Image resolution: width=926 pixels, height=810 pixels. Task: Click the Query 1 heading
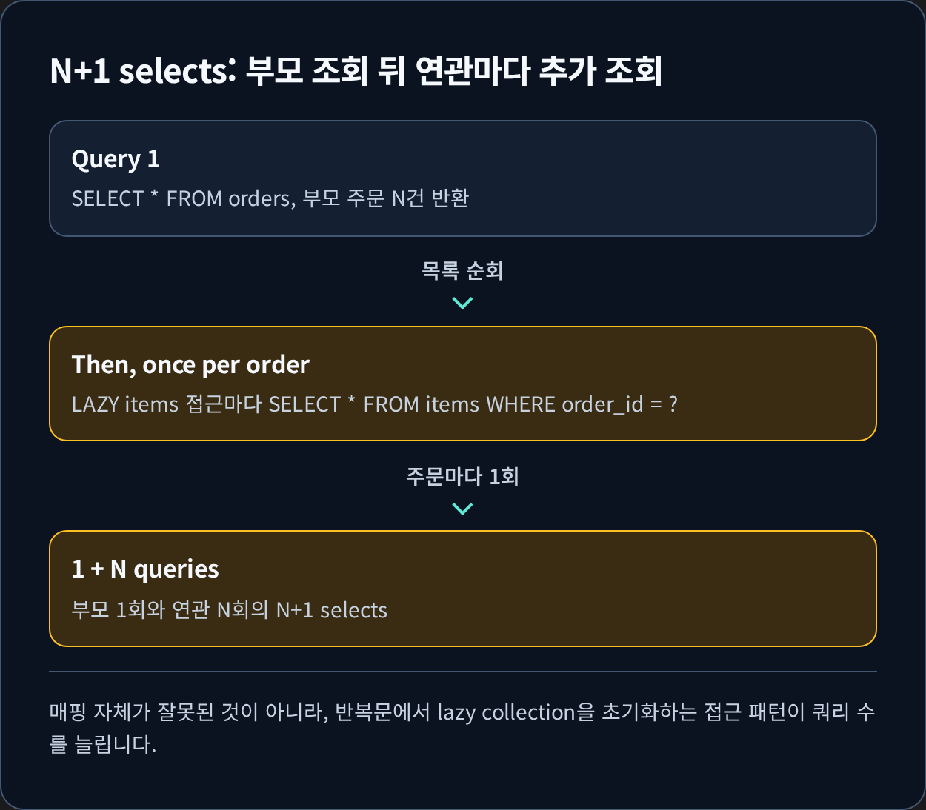pos(116,159)
